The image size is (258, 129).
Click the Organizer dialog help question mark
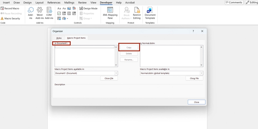[x=193, y=31]
